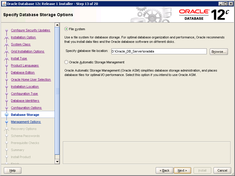Image resolution: width=235 pixels, height=176 pixels.
Task: Click the Oracle Home User Selection bullet
Action: 6,79
